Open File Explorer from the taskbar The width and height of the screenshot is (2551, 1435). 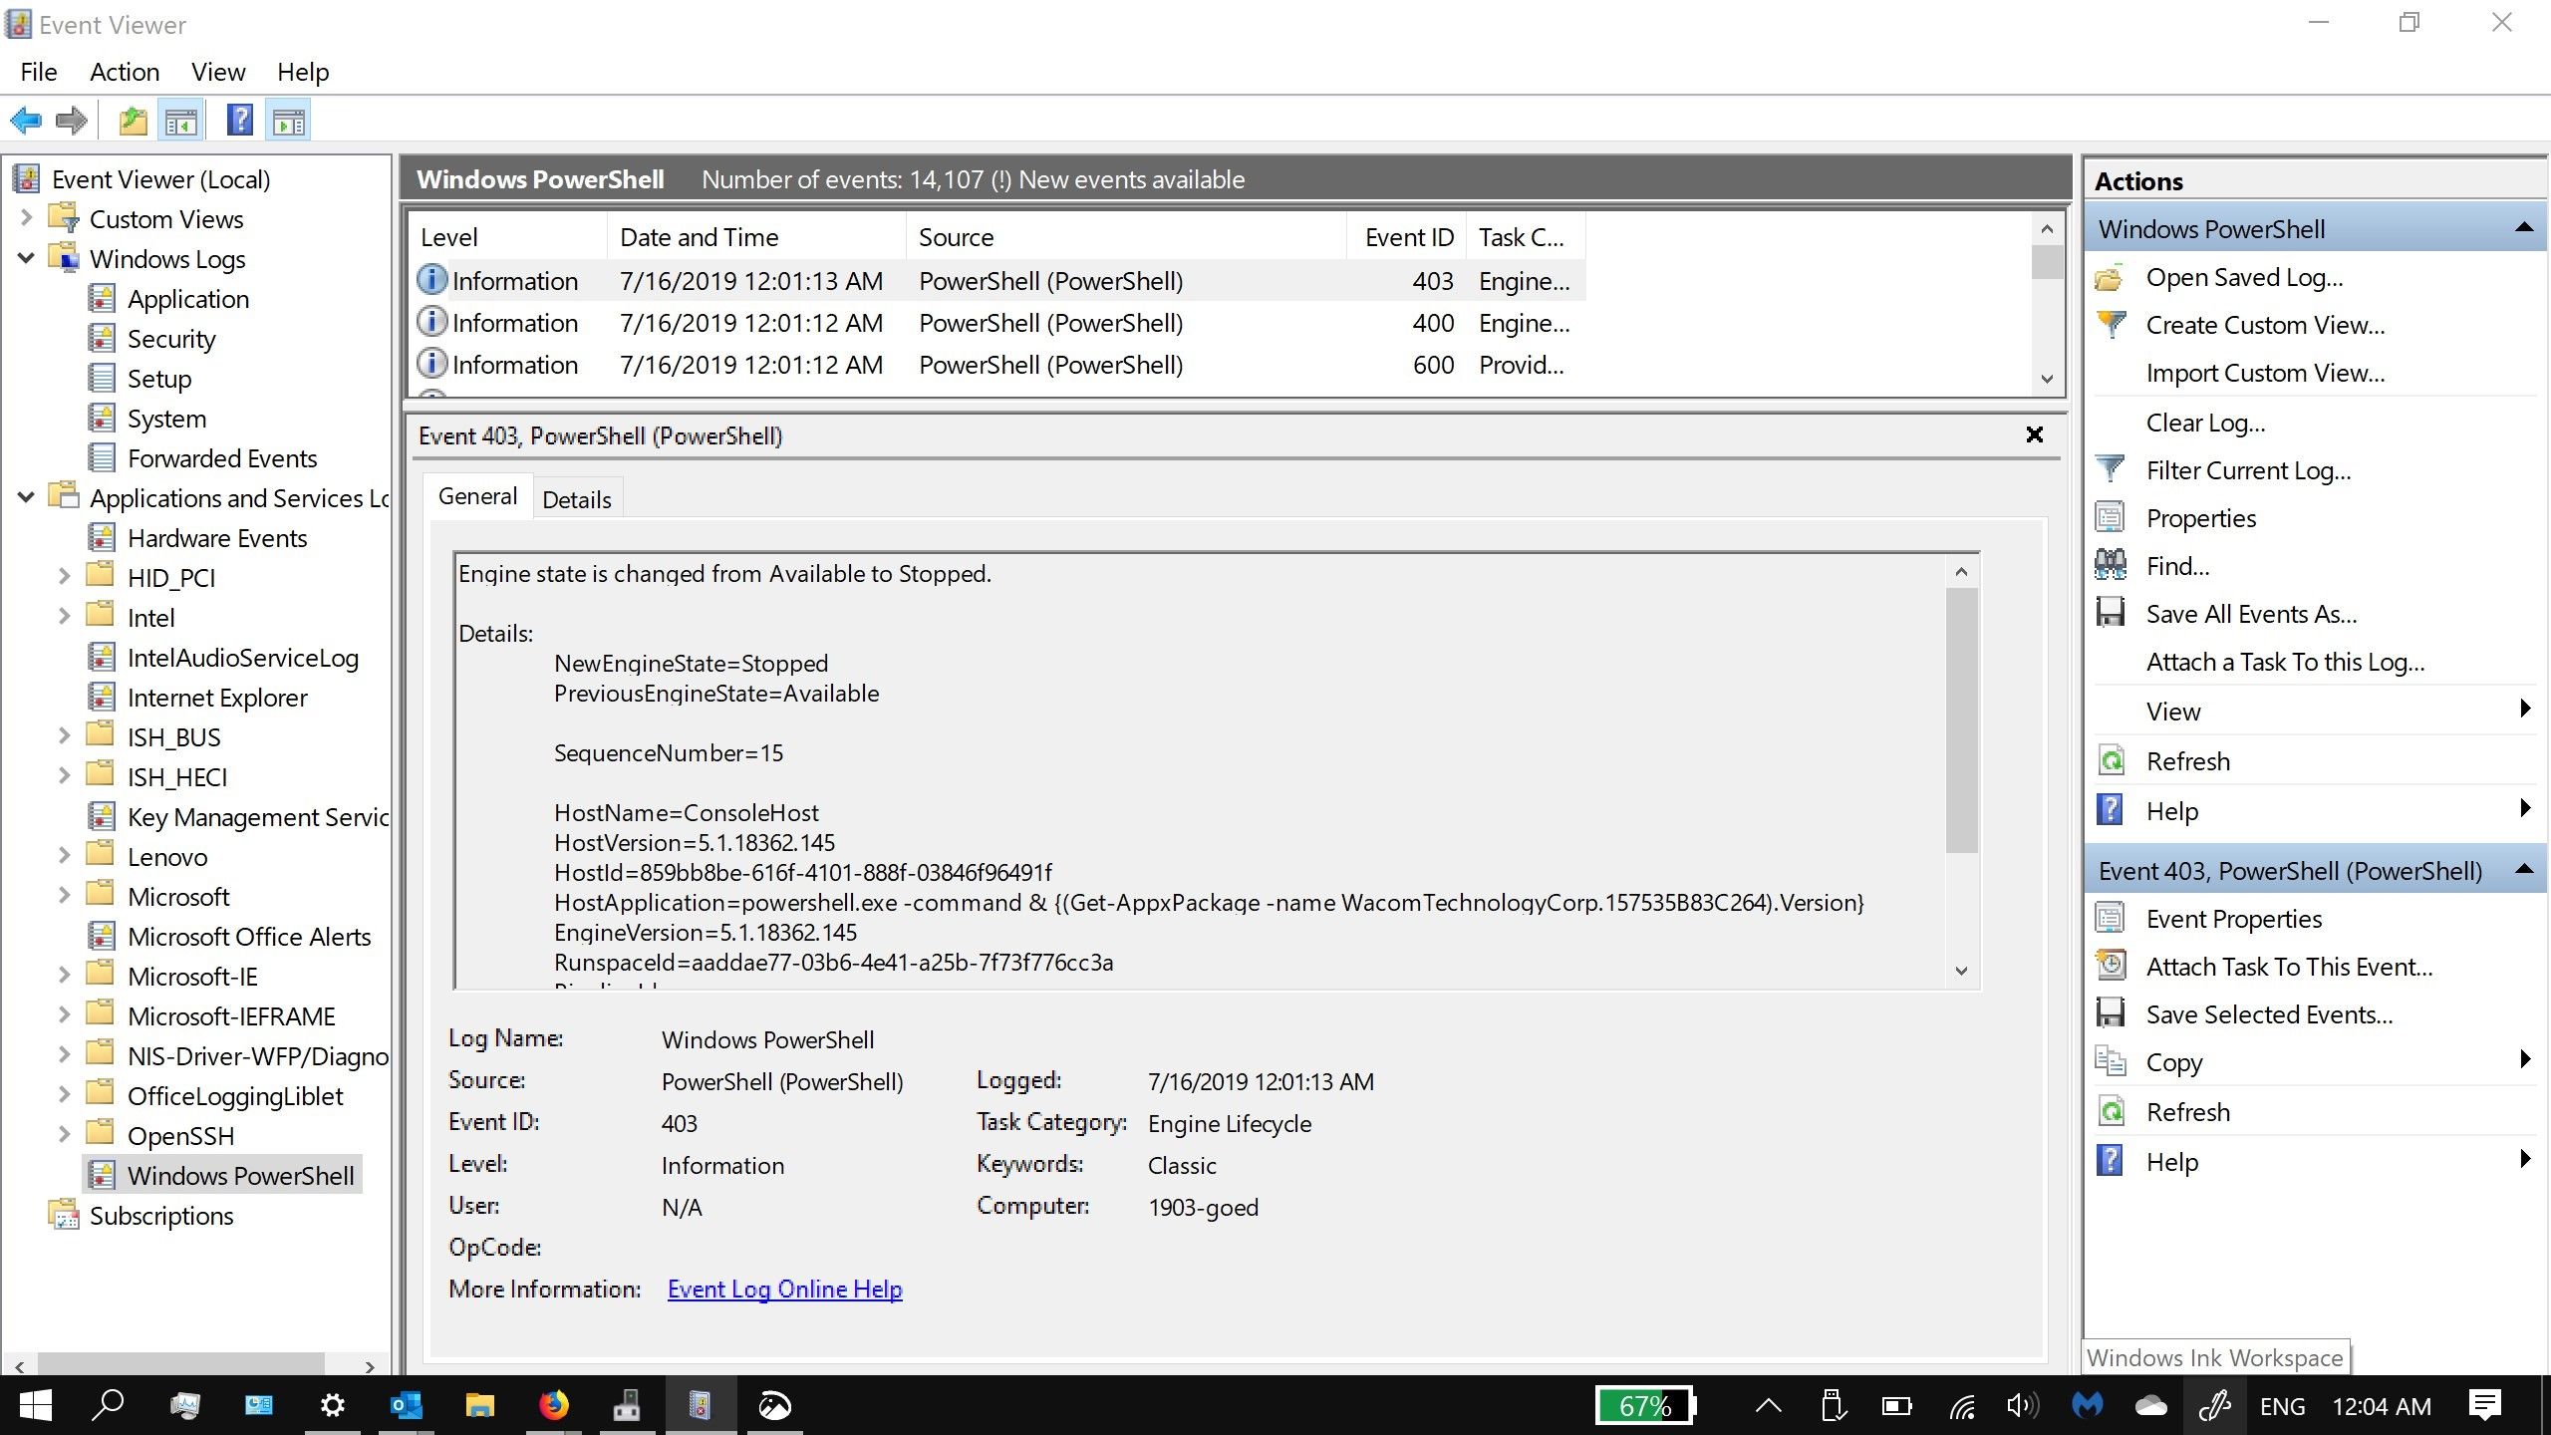479,1405
